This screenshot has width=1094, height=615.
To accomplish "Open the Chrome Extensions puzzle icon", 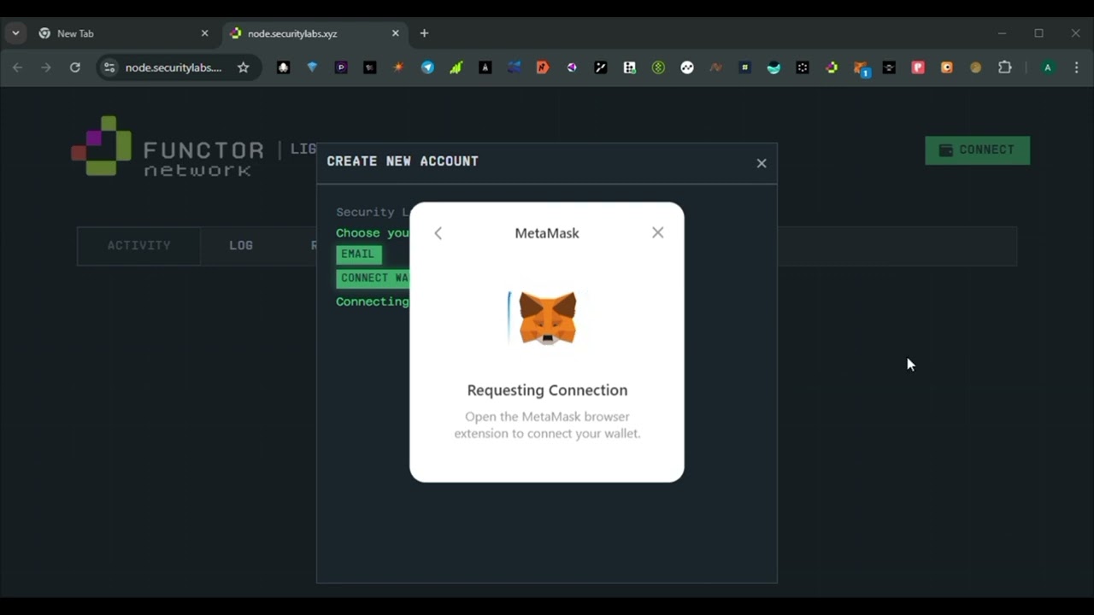I will (1005, 67).
